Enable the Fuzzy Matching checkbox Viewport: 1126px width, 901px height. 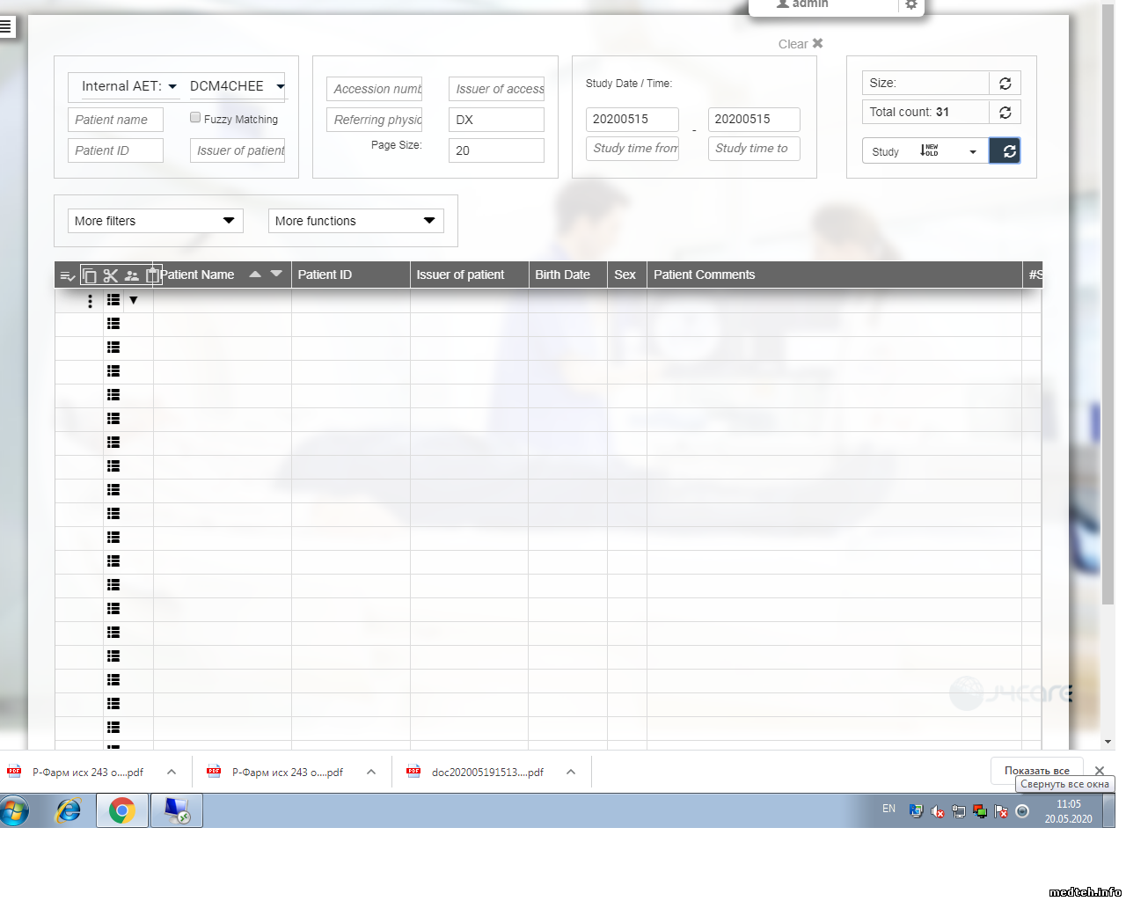click(195, 118)
